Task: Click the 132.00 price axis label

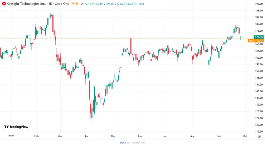Action: tap(259, 105)
